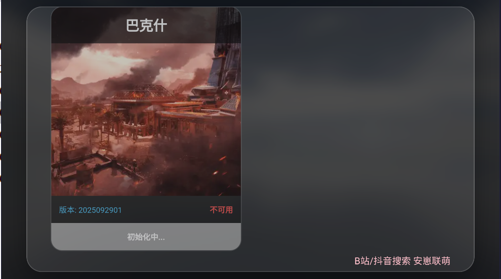This screenshot has height=279, width=501.
Task: Click the small white emblem on the tower
Action: click(x=227, y=93)
